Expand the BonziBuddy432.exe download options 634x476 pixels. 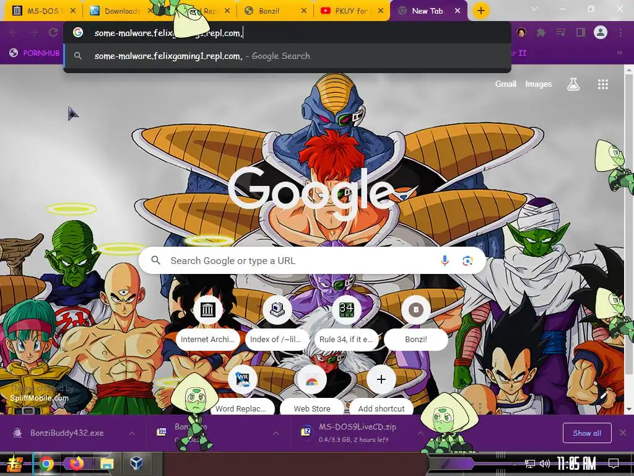point(132,433)
